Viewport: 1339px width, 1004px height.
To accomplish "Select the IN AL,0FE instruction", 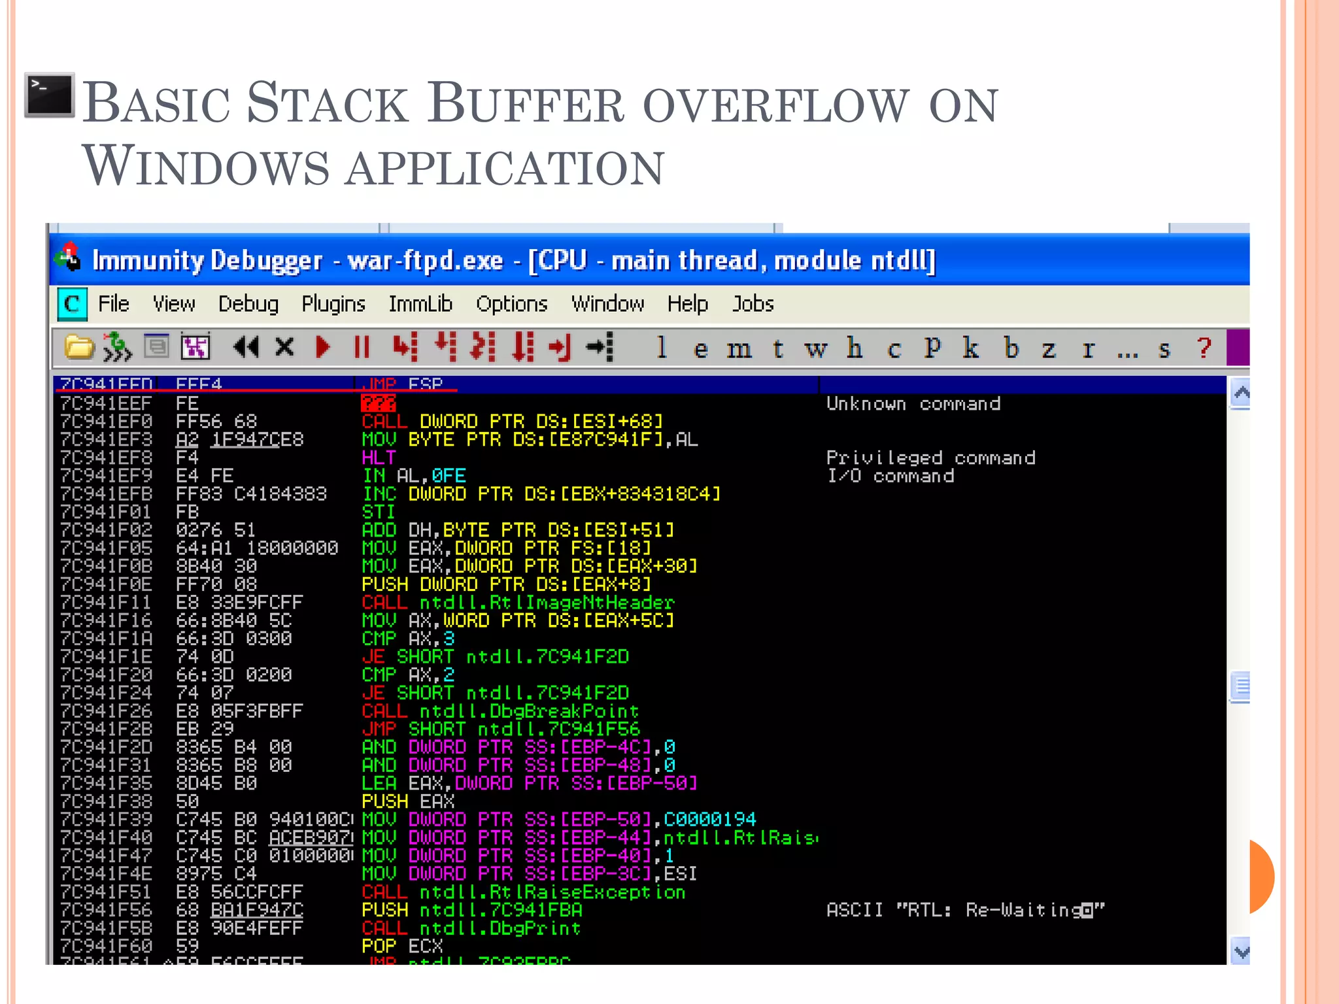I will (x=414, y=476).
